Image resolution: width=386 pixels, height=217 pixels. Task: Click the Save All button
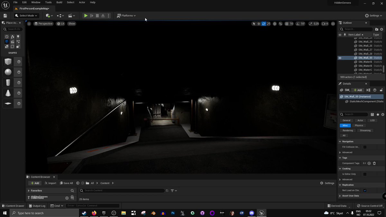(x=66, y=183)
